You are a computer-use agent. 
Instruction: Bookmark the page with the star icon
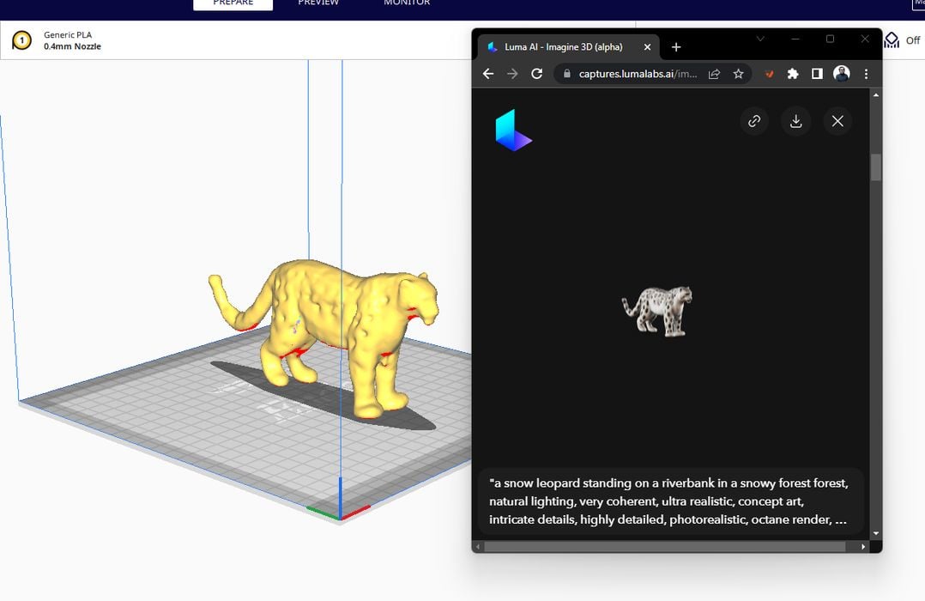point(738,74)
